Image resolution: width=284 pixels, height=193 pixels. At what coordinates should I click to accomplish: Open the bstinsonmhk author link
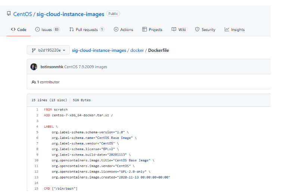(x=52, y=67)
